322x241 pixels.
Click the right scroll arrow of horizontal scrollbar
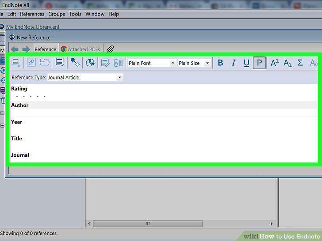pyautogui.click(x=272, y=224)
